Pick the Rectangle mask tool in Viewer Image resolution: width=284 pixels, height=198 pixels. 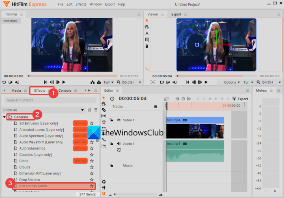tap(147, 40)
